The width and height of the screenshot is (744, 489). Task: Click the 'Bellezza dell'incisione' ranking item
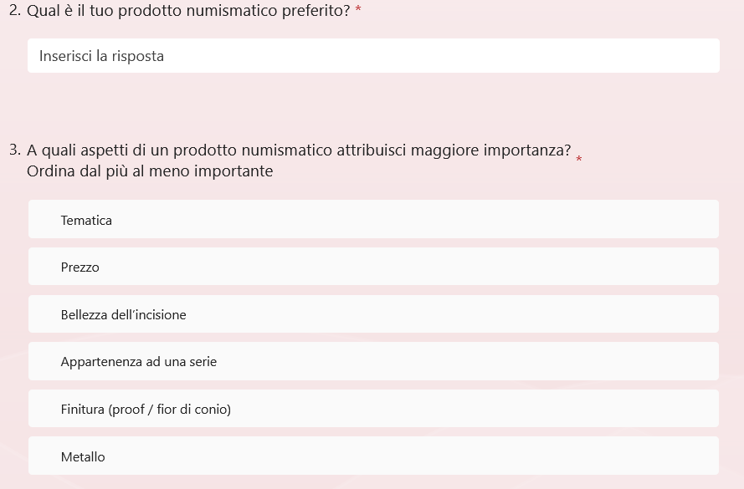tap(373, 314)
